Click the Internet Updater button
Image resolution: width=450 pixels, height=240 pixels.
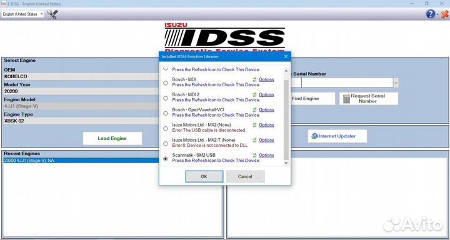(x=337, y=136)
